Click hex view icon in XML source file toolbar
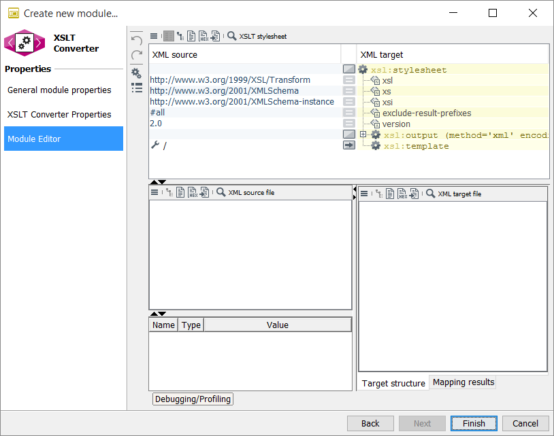Image resolution: width=554 pixels, height=436 pixels. 193,193
